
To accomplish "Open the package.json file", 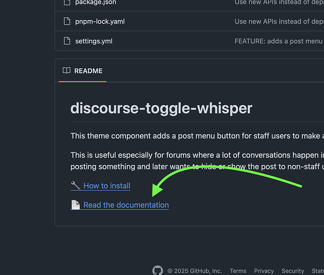I will click(x=95, y=2).
